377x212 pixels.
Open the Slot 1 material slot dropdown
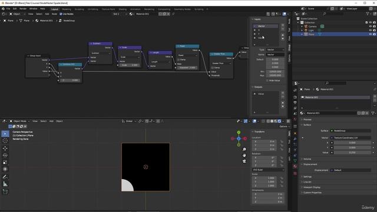coord(120,14)
